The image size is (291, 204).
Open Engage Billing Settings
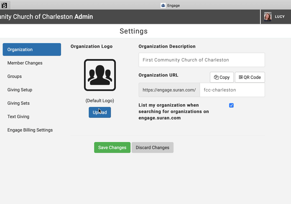tap(30, 130)
